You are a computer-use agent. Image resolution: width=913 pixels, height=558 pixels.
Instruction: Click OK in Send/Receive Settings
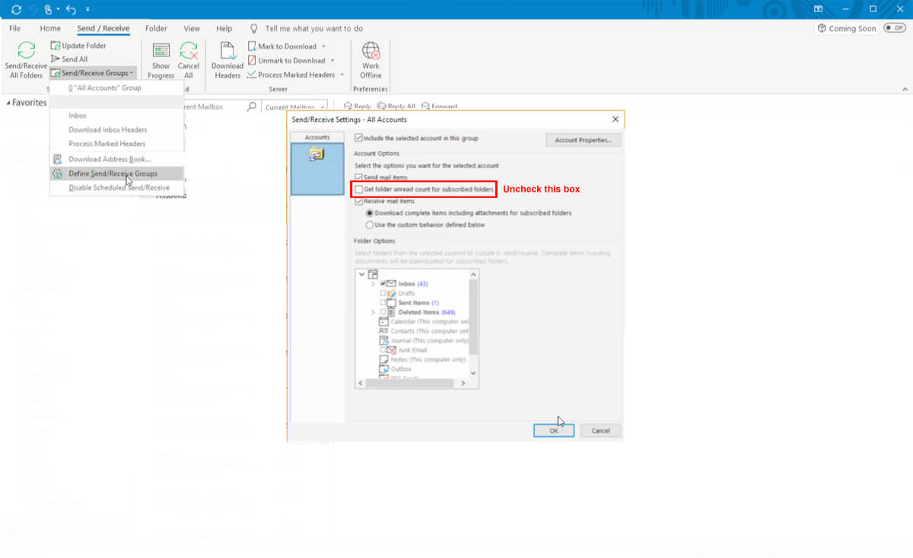coord(554,430)
